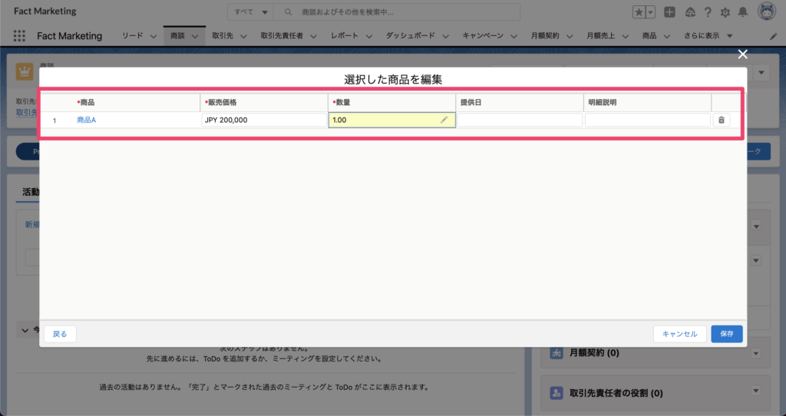The image size is (786, 416).
Task: Expand the リード tab chevron
Action: 154,36
